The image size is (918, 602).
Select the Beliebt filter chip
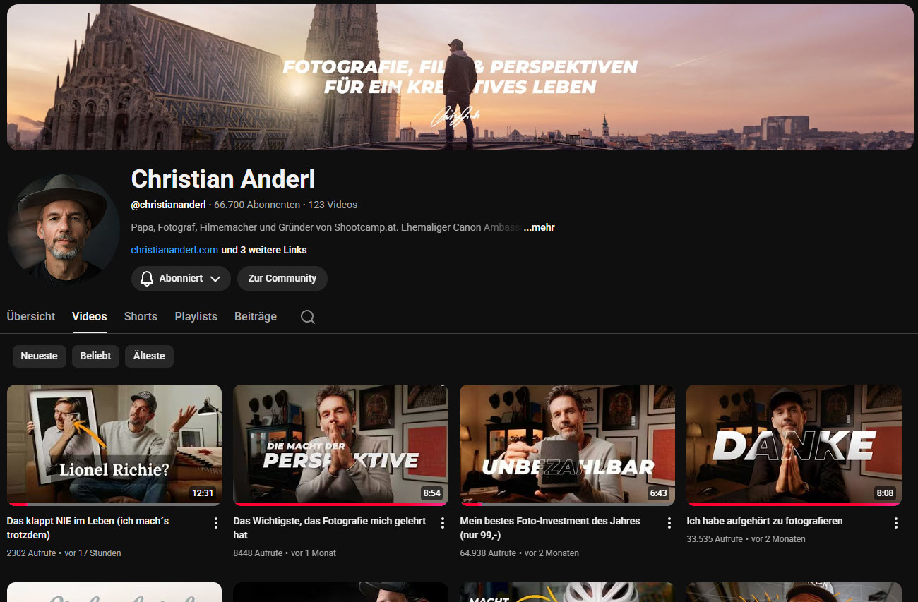coord(95,356)
